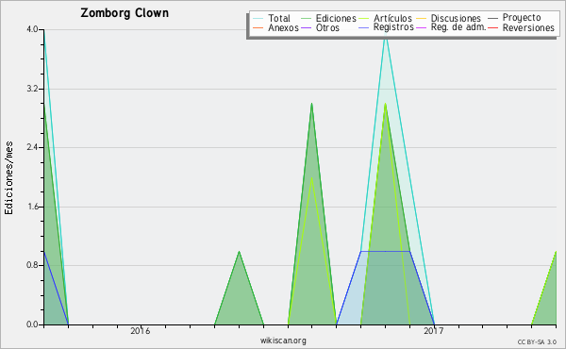Image resolution: width=566 pixels, height=349 pixels.
Task: Click the purple Otros legend line swatch
Action: (x=306, y=27)
